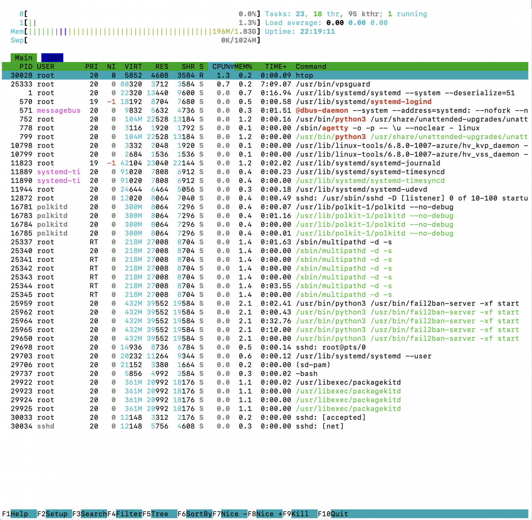Viewport: 532px width, 520px height.
Task: Select the packagekitd row with PID 29922
Action: (265, 383)
